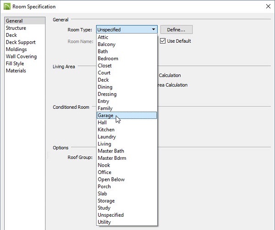Select the highlighted Garage option
Viewport: 275px width, 230px height.
(x=126, y=115)
